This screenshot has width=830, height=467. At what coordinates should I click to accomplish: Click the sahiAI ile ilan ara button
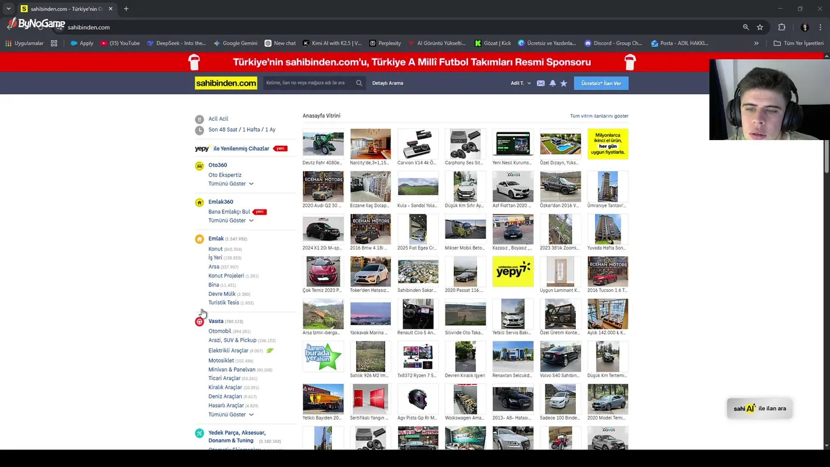(x=760, y=409)
